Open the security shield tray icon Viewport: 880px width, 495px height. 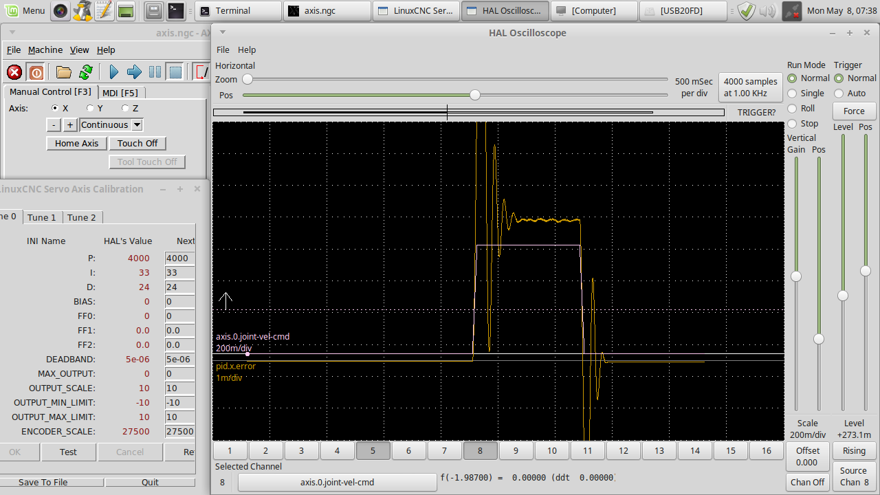(747, 11)
